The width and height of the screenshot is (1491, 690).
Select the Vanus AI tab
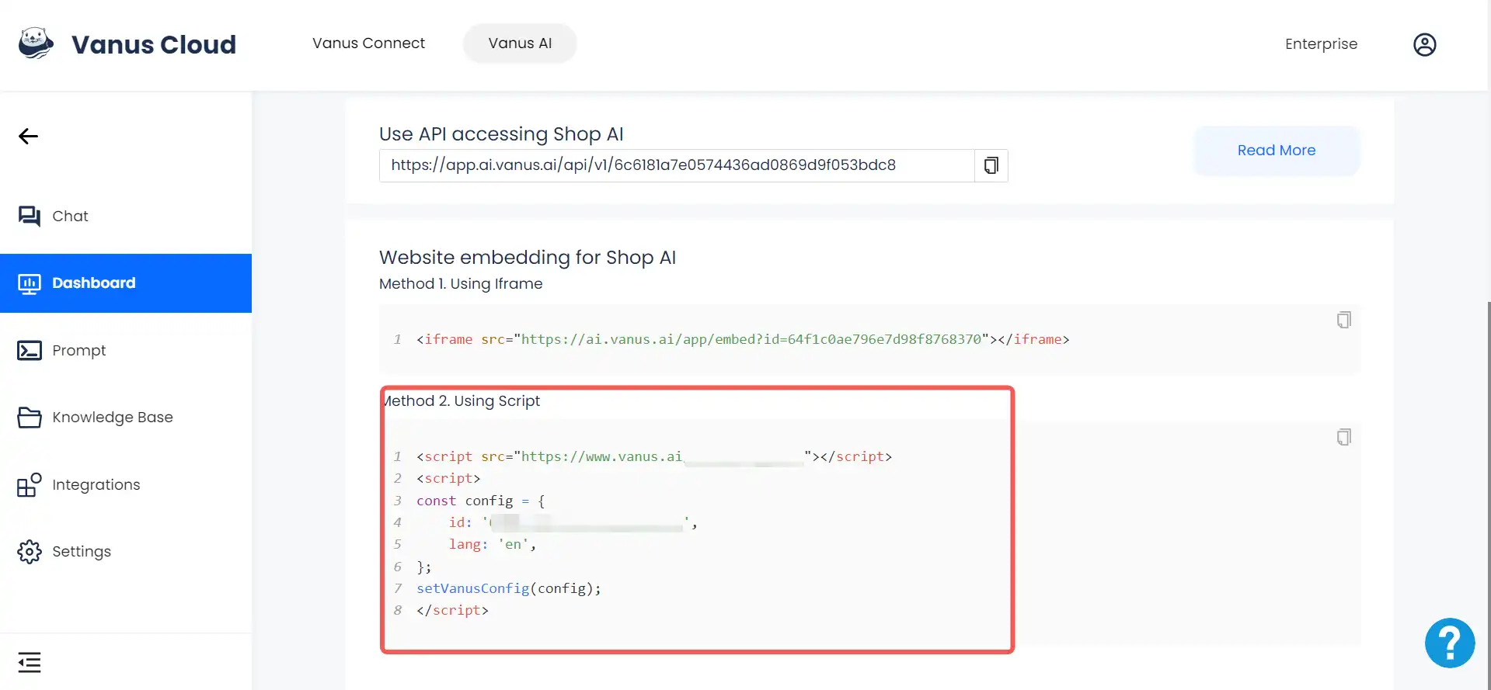(520, 43)
